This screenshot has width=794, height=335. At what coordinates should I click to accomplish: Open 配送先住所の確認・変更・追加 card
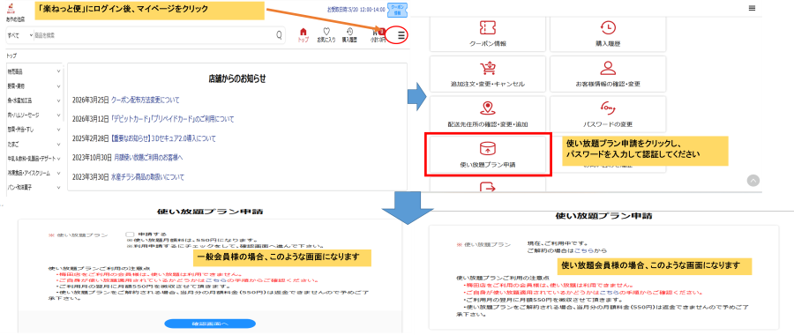[x=488, y=114]
